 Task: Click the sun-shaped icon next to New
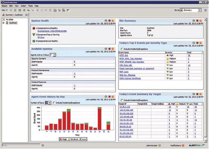(x=11, y=10)
